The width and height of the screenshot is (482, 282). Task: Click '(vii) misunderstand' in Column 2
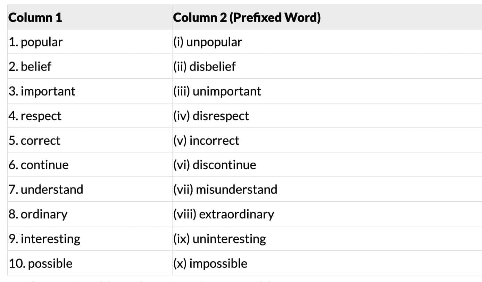pyautogui.click(x=225, y=189)
